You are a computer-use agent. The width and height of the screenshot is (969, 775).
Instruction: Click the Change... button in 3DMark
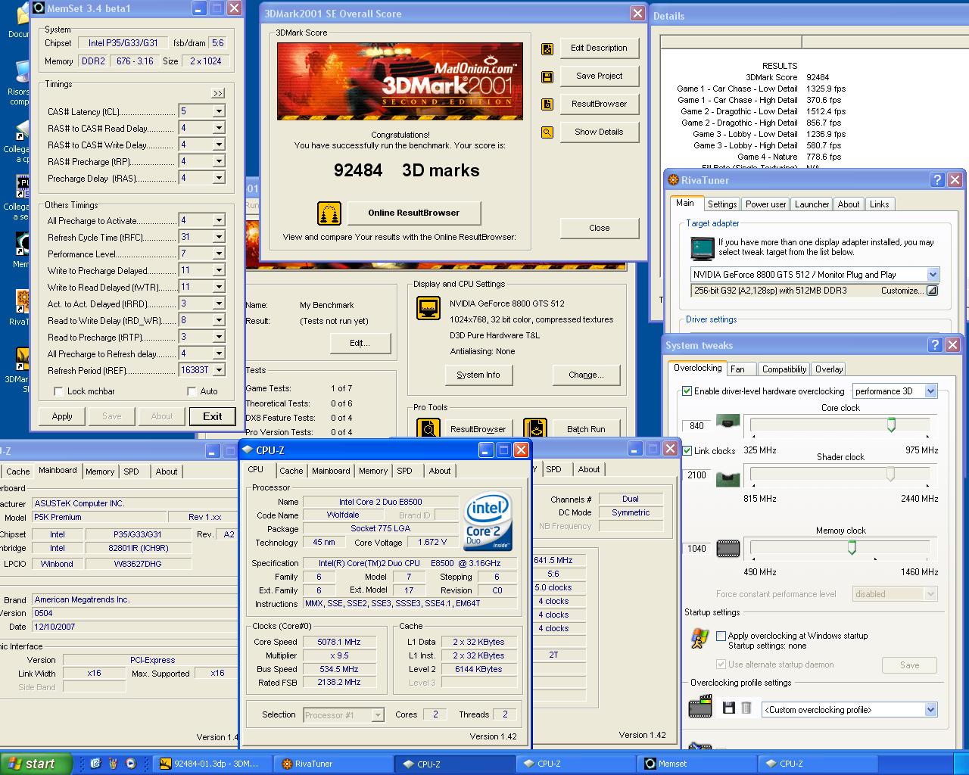click(x=586, y=375)
